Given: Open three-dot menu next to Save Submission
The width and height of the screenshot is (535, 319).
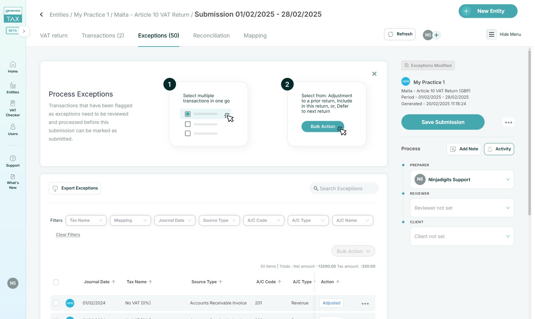Looking at the screenshot, I should (x=508, y=123).
